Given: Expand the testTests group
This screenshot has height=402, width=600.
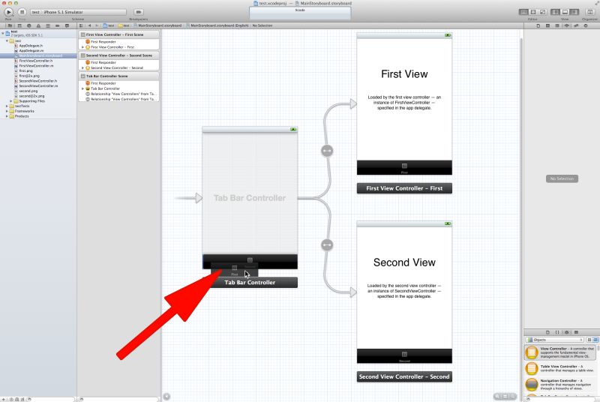Looking at the screenshot, I should point(7,106).
